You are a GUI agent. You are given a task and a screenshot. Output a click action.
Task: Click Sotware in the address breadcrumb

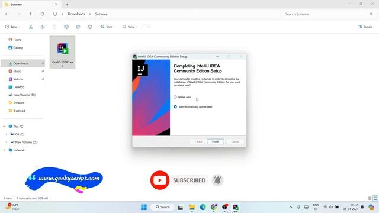click(x=101, y=14)
